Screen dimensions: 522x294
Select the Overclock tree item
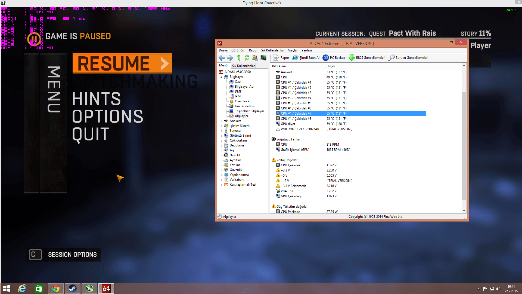tap(242, 101)
